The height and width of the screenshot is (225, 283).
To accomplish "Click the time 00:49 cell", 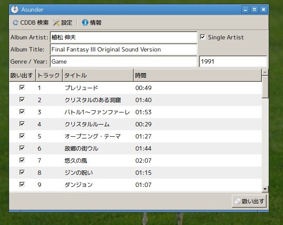I will [x=144, y=88].
